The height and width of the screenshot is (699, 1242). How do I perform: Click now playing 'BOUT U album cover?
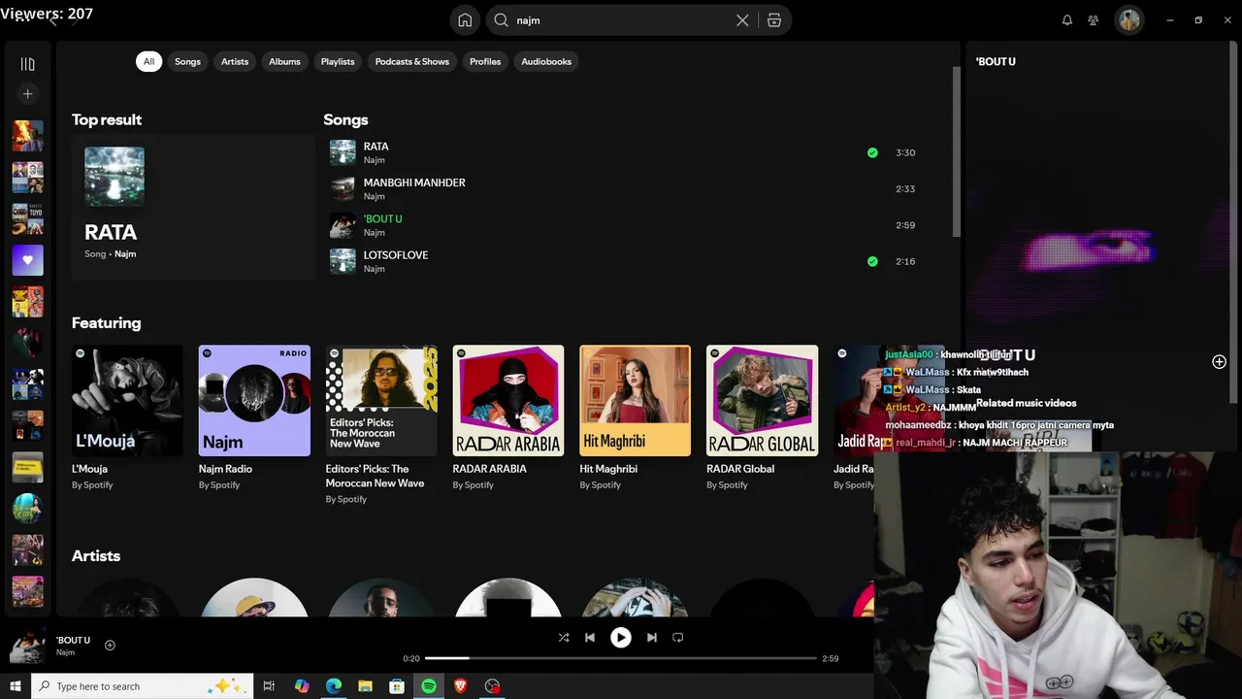[27, 646]
